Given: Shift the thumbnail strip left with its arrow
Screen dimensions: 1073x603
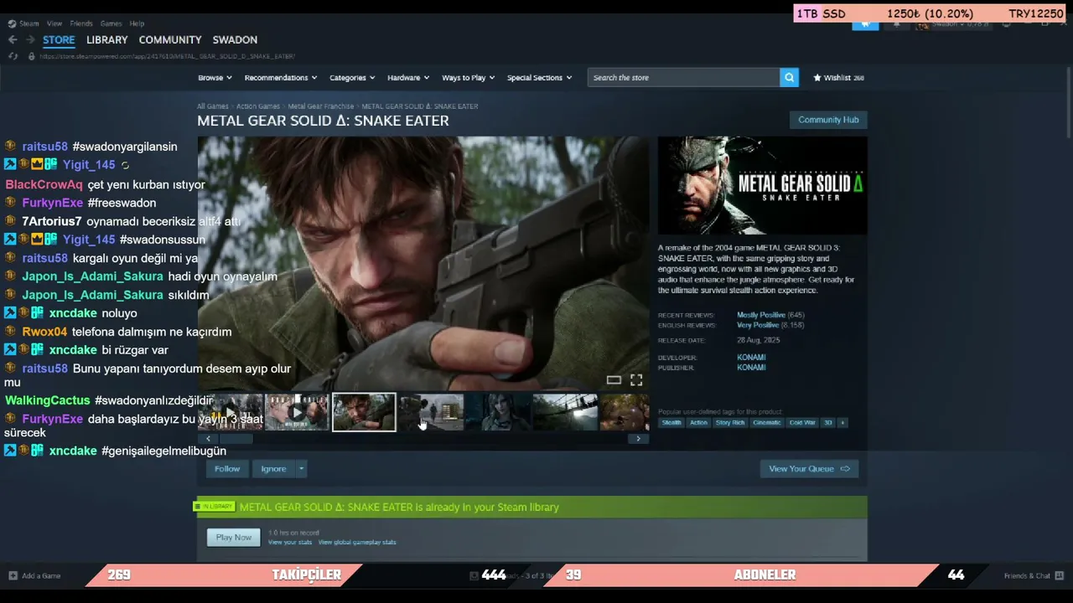Looking at the screenshot, I should point(208,439).
